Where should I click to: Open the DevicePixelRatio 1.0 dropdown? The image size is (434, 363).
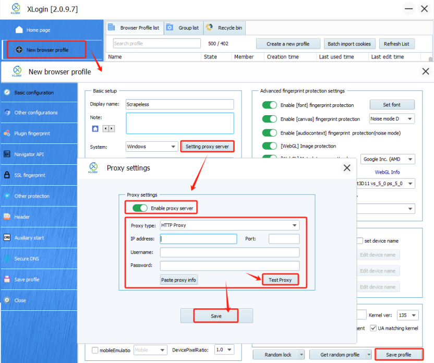pos(224,350)
